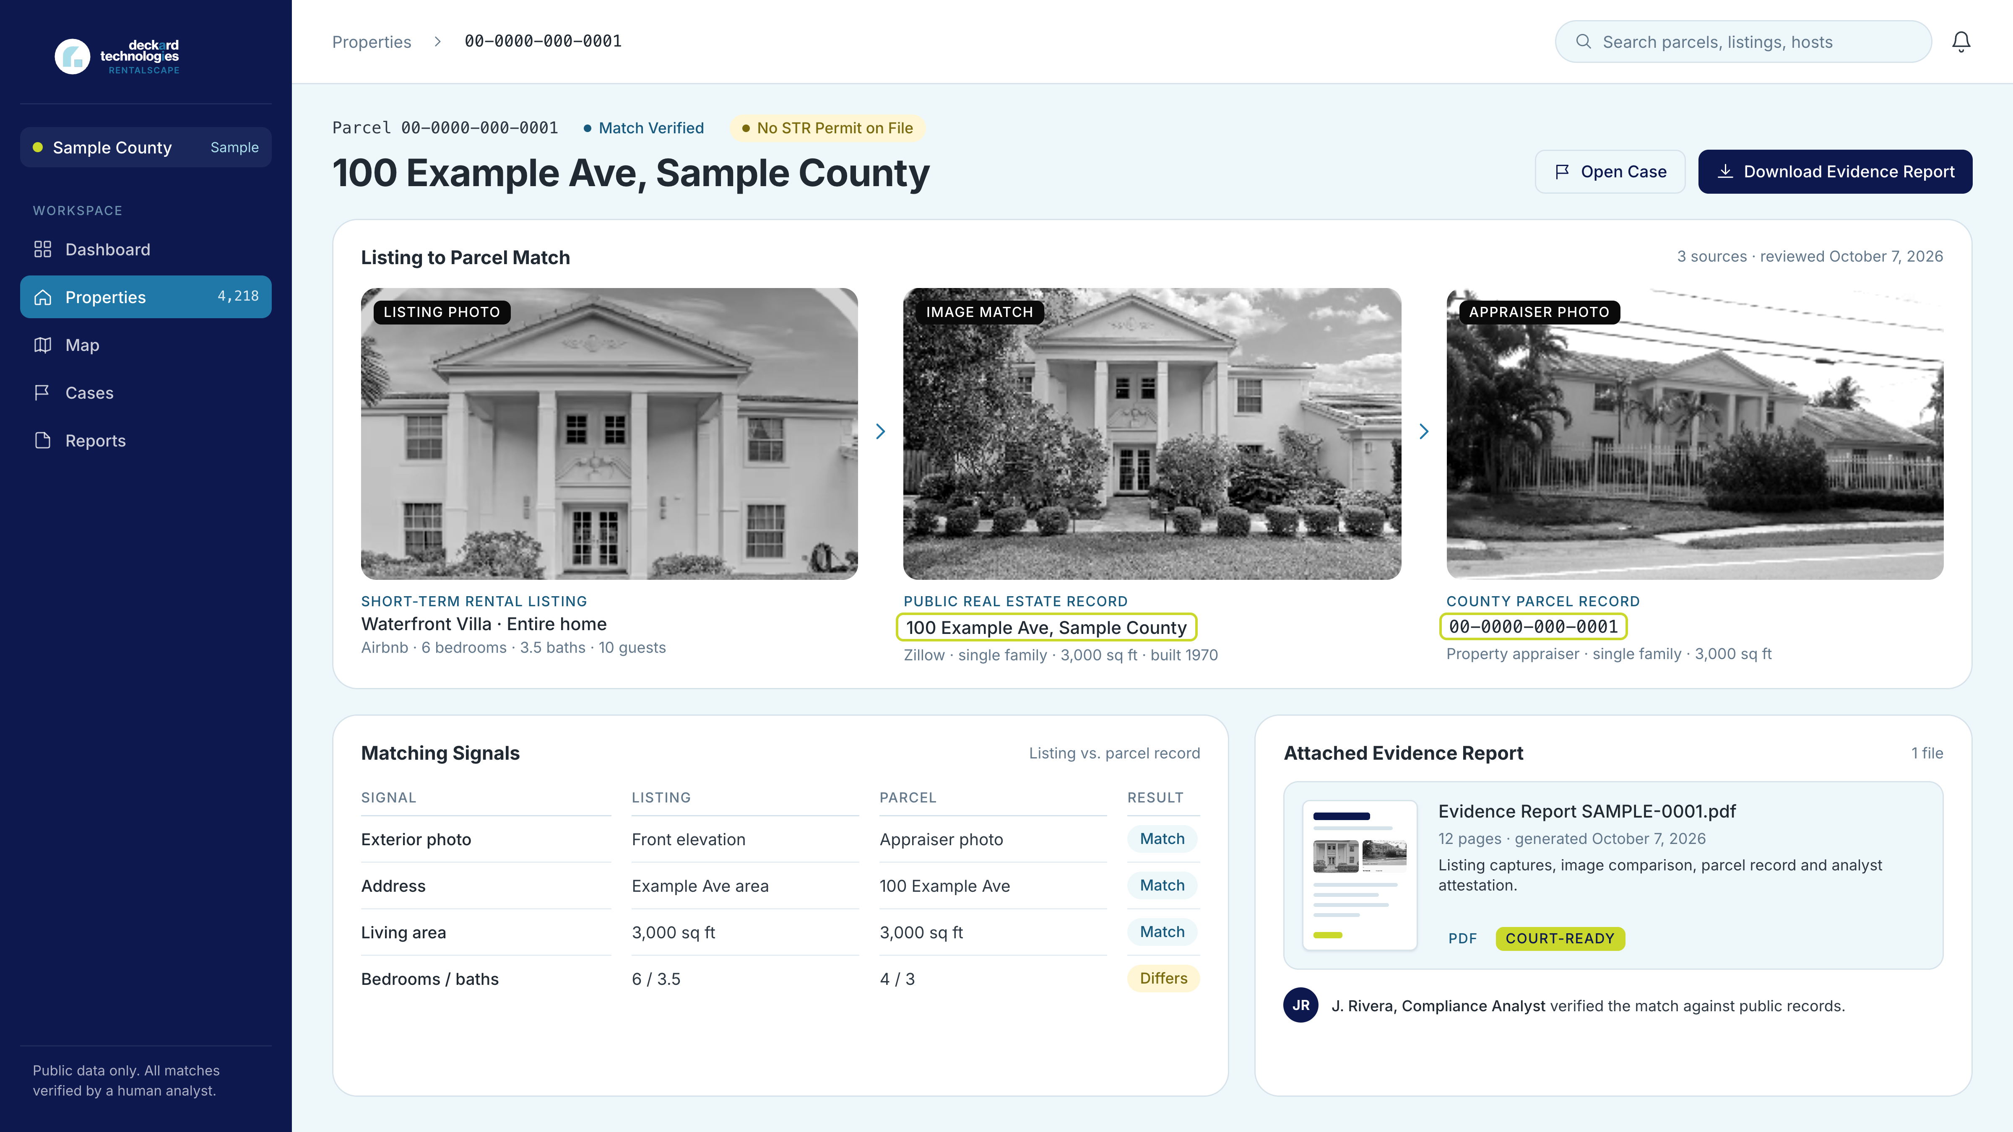Open notifications bell
Image resolution: width=2013 pixels, height=1132 pixels.
(x=1961, y=42)
